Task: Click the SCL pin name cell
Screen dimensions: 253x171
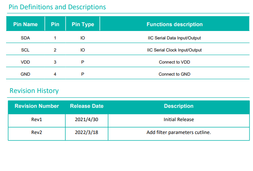Action: tap(25, 50)
